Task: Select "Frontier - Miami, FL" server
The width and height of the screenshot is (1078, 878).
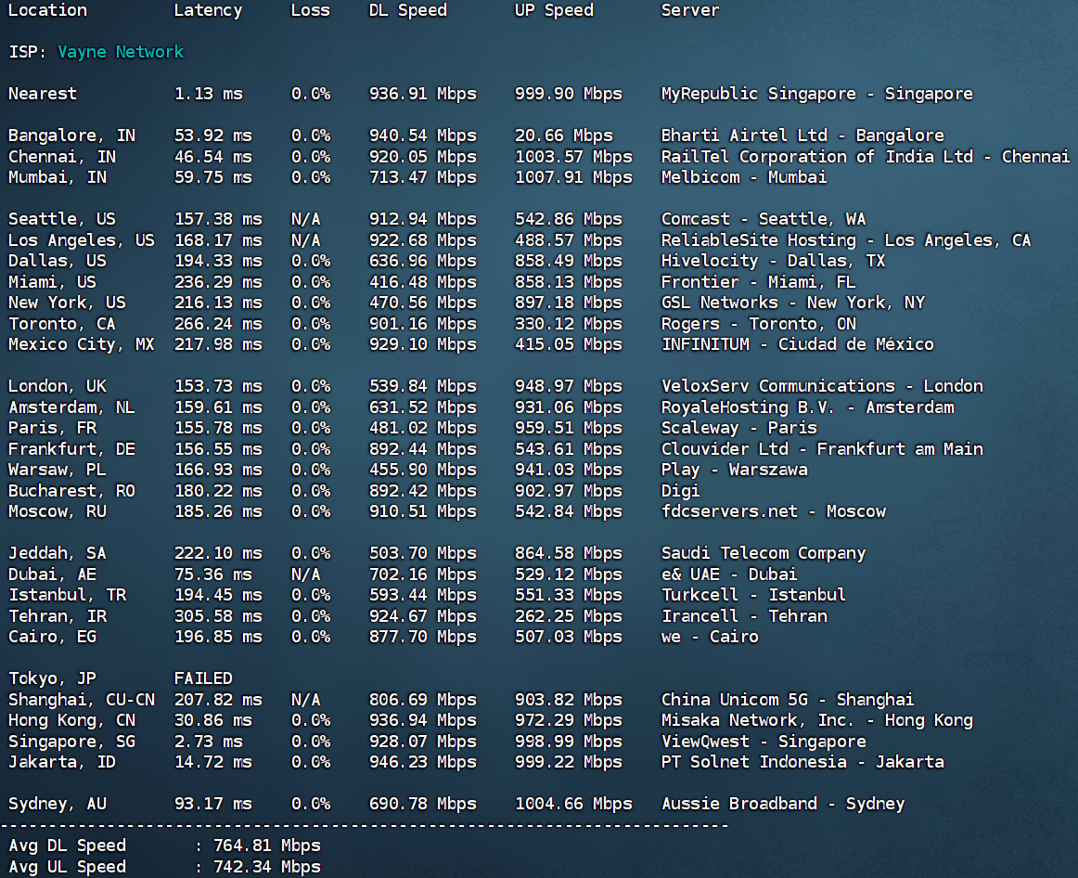Action: 758,282
